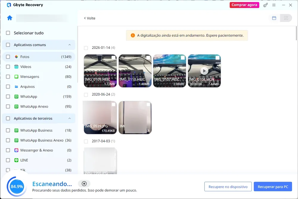This screenshot has width=298, height=199.
Task: Stop the ongoing scan
Action: [84, 183]
